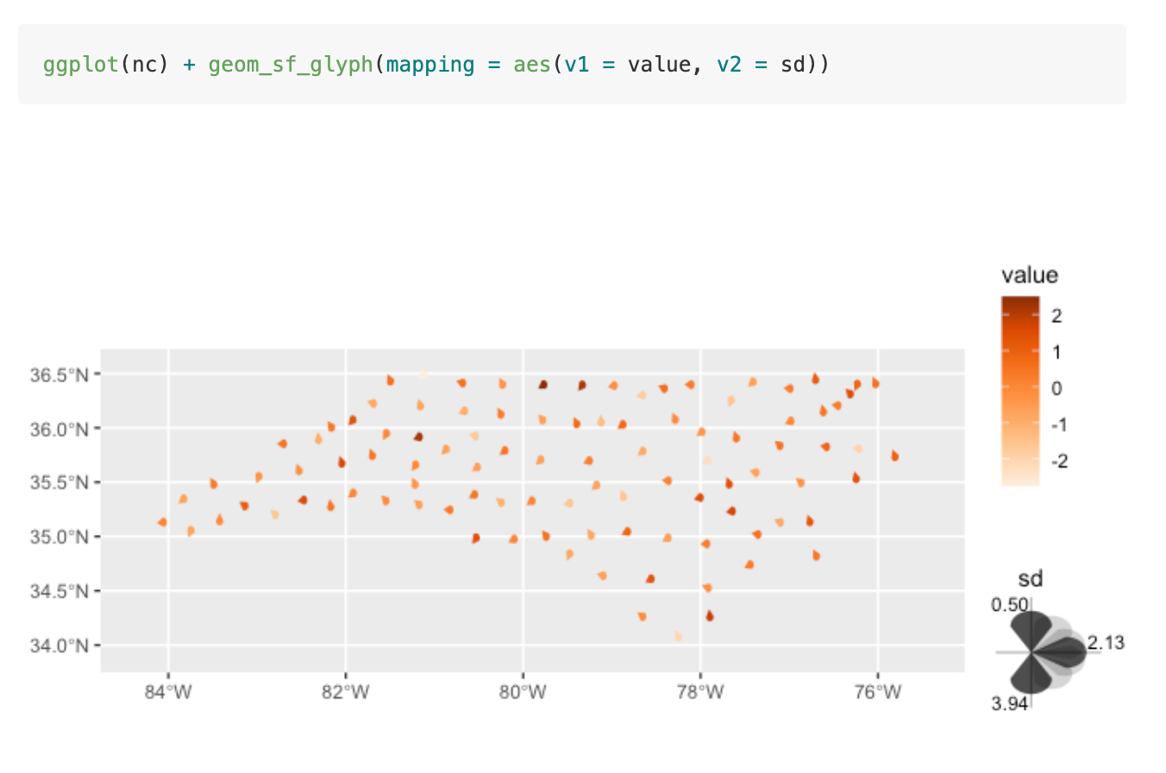Image resolution: width=1166 pixels, height=773 pixels.
Task: Click the westernmost glyph on the map
Action: click(x=162, y=522)
